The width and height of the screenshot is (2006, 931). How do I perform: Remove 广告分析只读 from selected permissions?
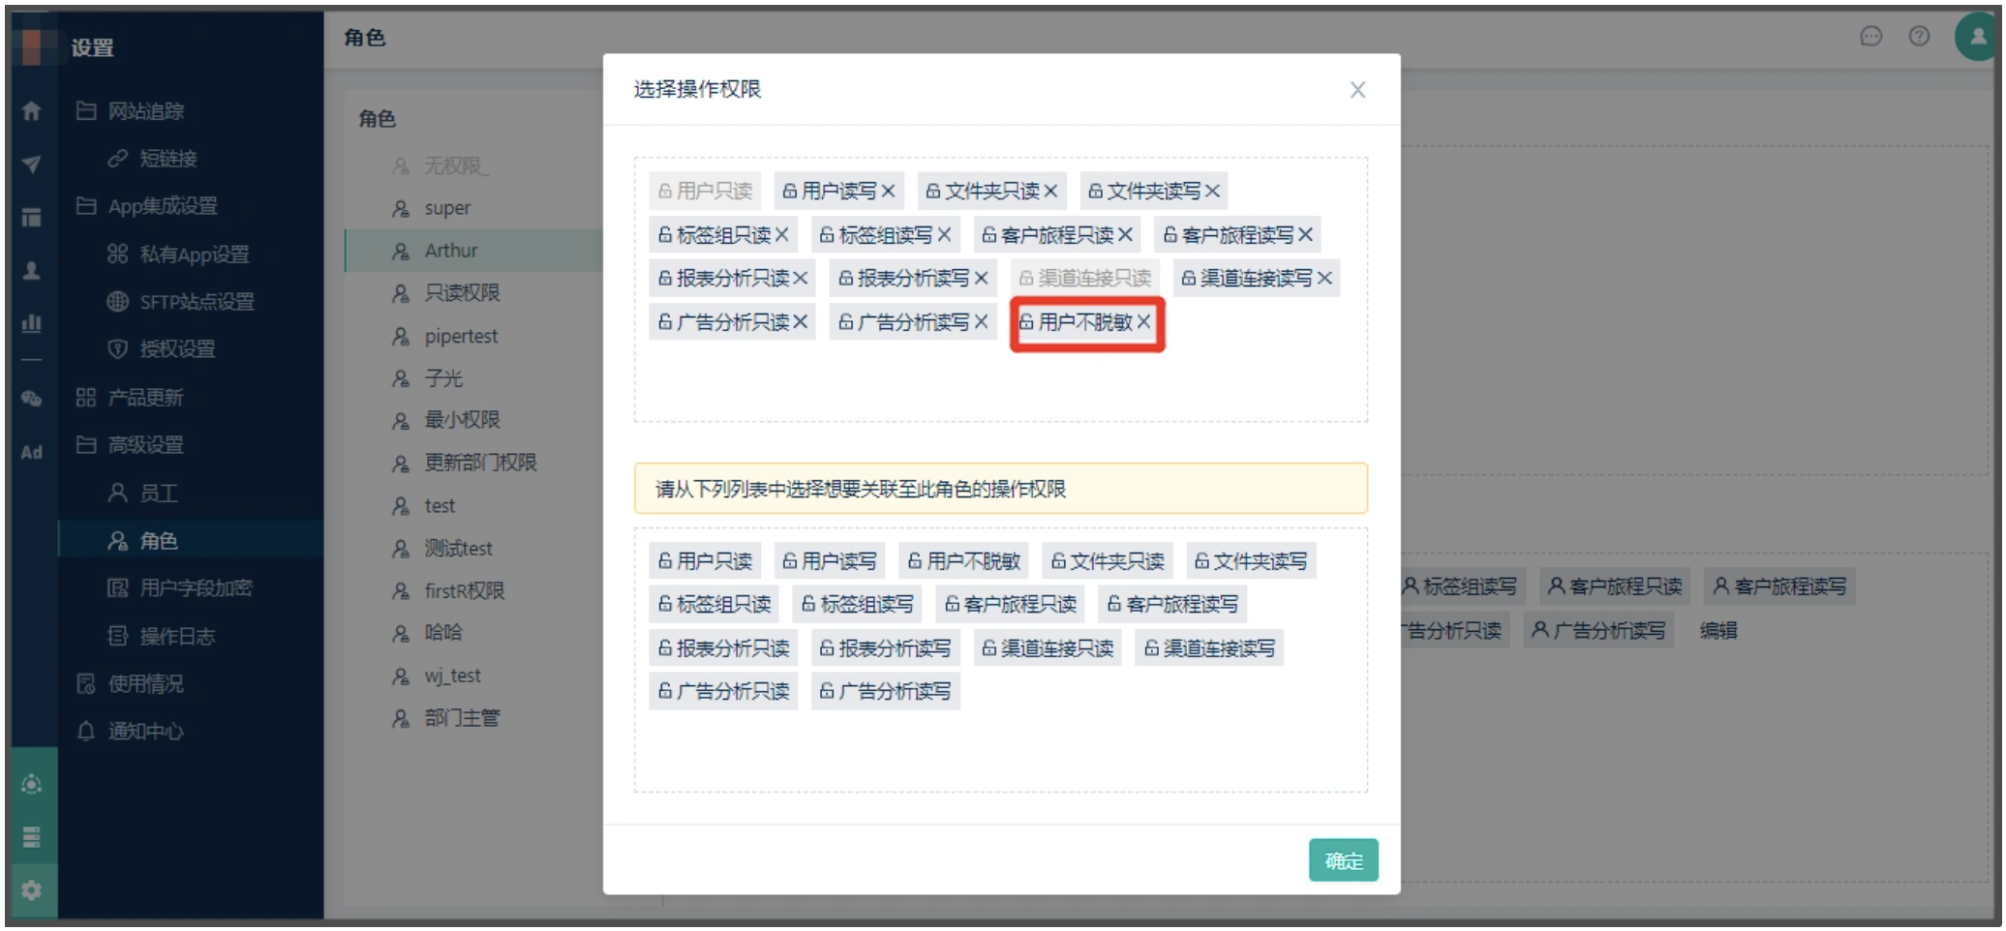(801, 322)
